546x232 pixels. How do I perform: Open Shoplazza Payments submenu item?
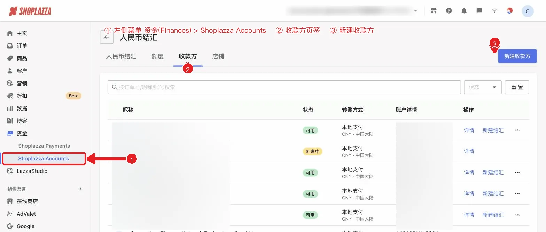point(44,146)
